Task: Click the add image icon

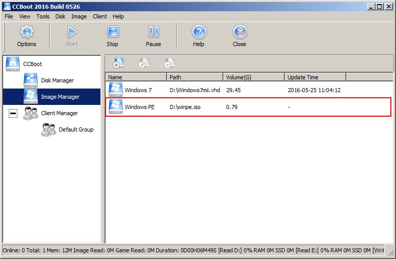Action: click(x=118, y=63)
